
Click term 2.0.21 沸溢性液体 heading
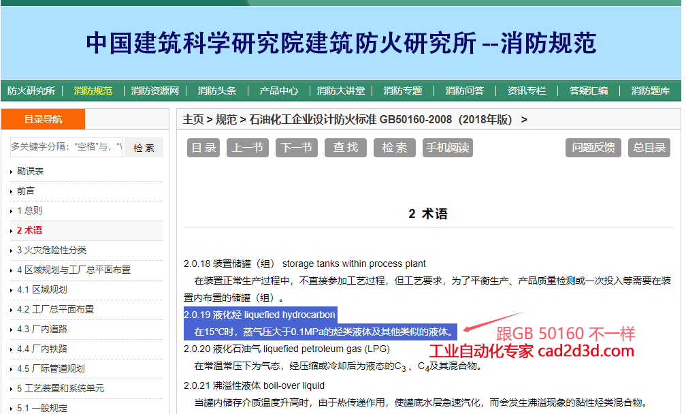tap(255, 385)
